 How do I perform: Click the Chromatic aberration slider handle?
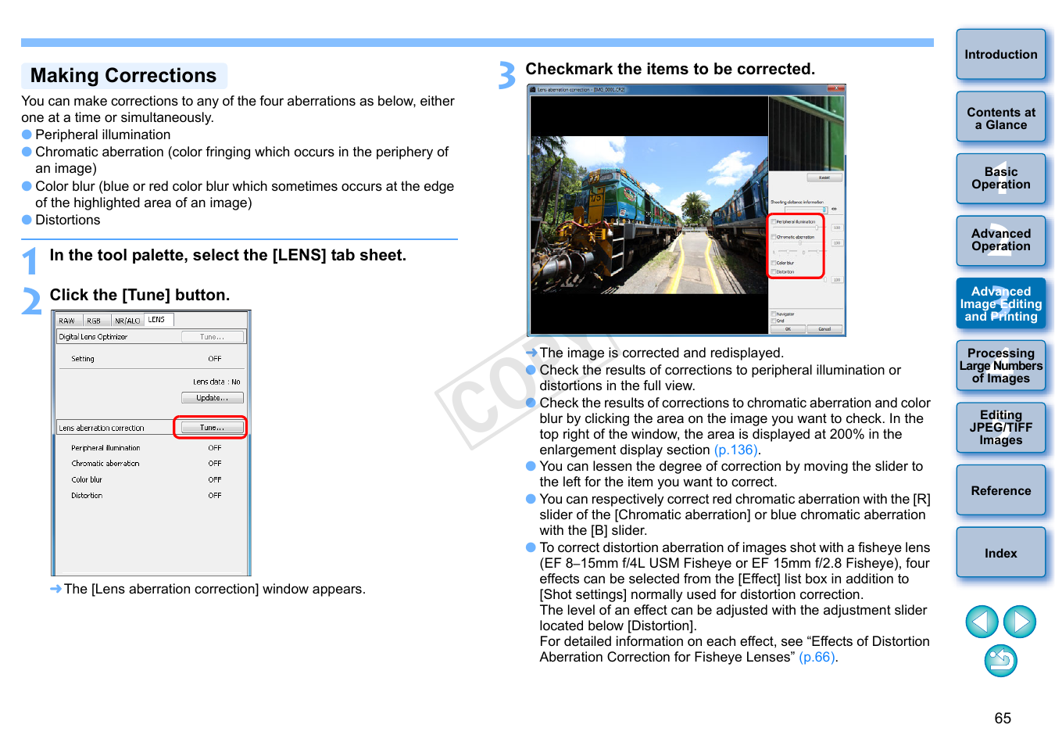click(x=800, y=242)
